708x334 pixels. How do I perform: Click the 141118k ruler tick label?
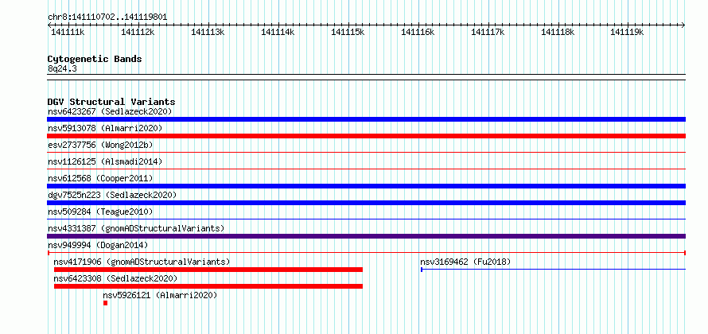(558, 32)
